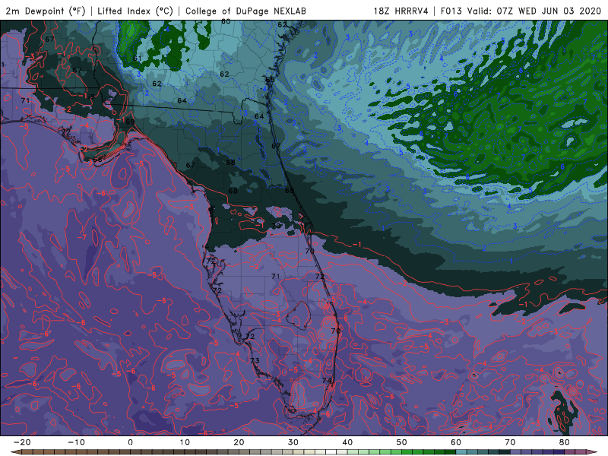The height and width of the screenshot is (456, 608).
Task: Click the 50 label on the color scale
Action: click(x=402, y=442)
